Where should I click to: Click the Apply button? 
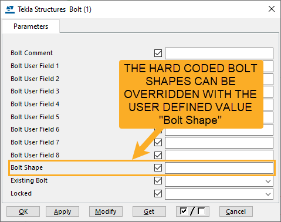62,211
